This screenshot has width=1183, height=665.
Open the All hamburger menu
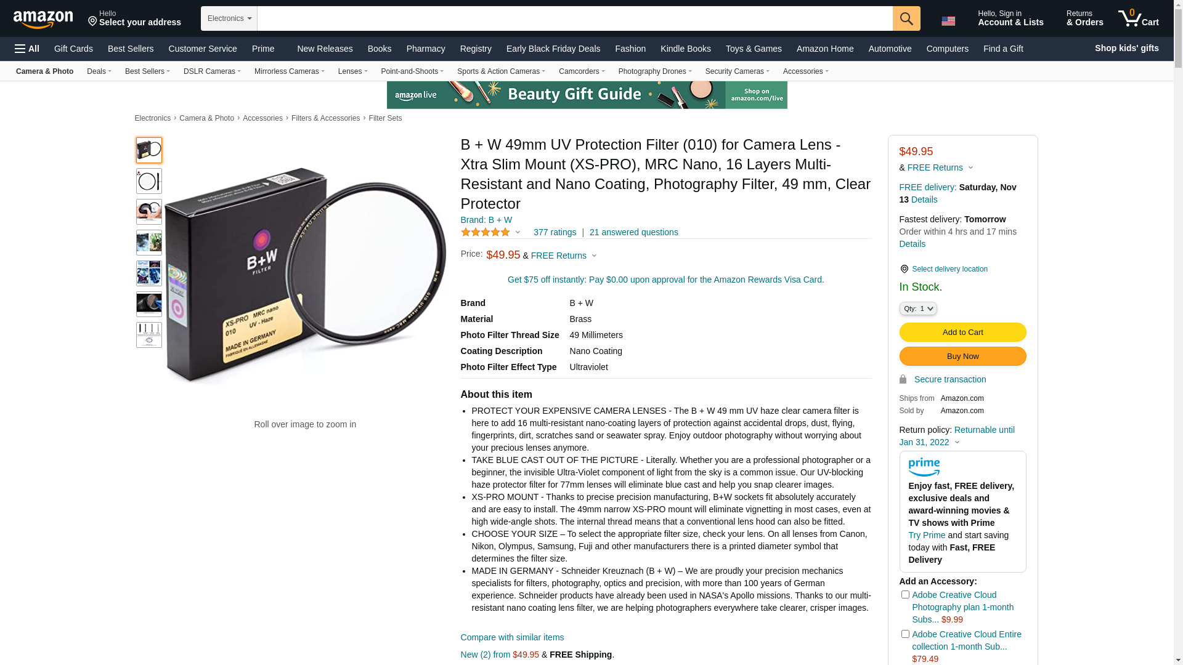pos(27,49)
